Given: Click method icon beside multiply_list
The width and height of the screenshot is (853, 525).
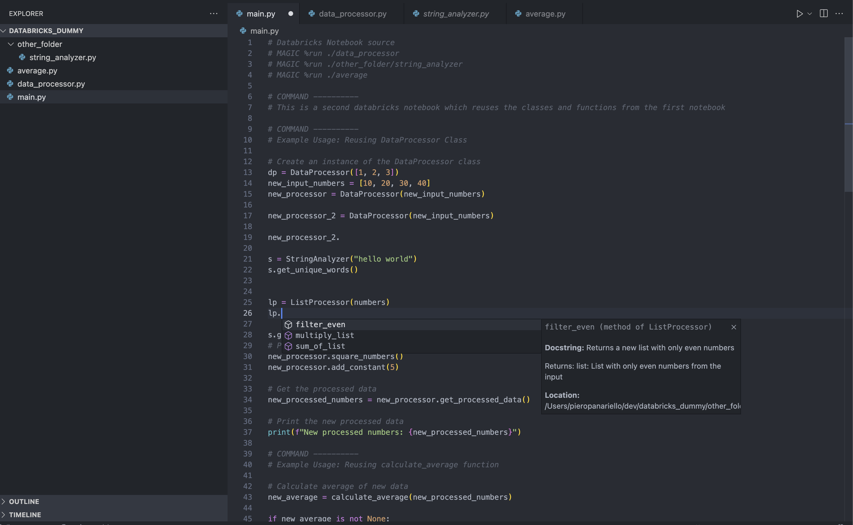Looking at the screenshot, I should 288,335.
